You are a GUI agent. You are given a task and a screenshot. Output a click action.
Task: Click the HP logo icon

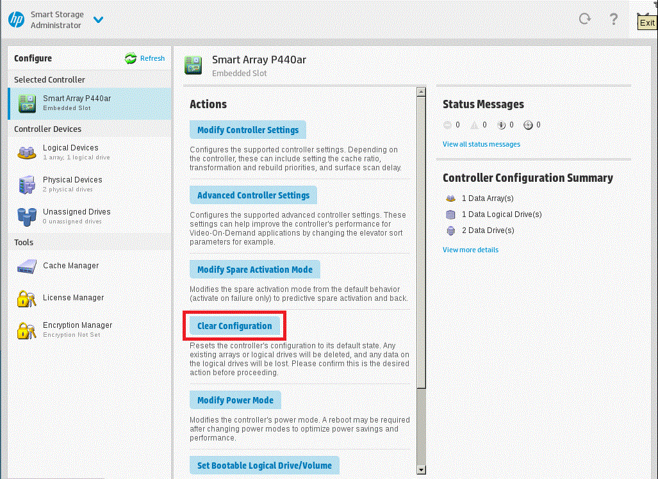pos(17,19)
